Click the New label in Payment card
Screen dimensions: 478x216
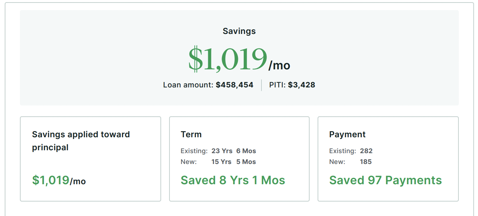pos(337,162)
